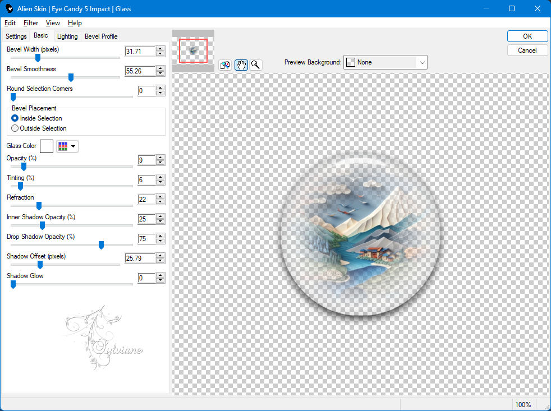Open the Preview Background dropdown
This screenshot has height=411, width=551.
(385, 62)
